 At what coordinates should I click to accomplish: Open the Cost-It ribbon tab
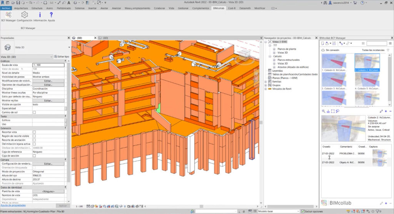(x=232, y=8)
